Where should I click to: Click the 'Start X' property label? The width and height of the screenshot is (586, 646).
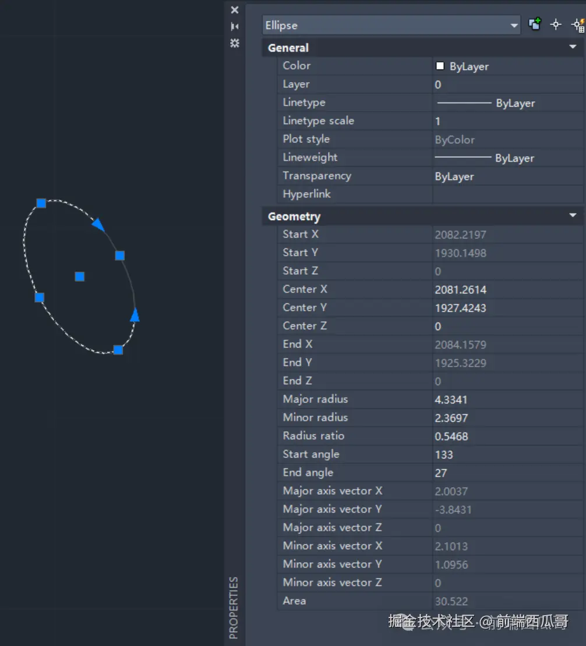(x=301, y=234)
